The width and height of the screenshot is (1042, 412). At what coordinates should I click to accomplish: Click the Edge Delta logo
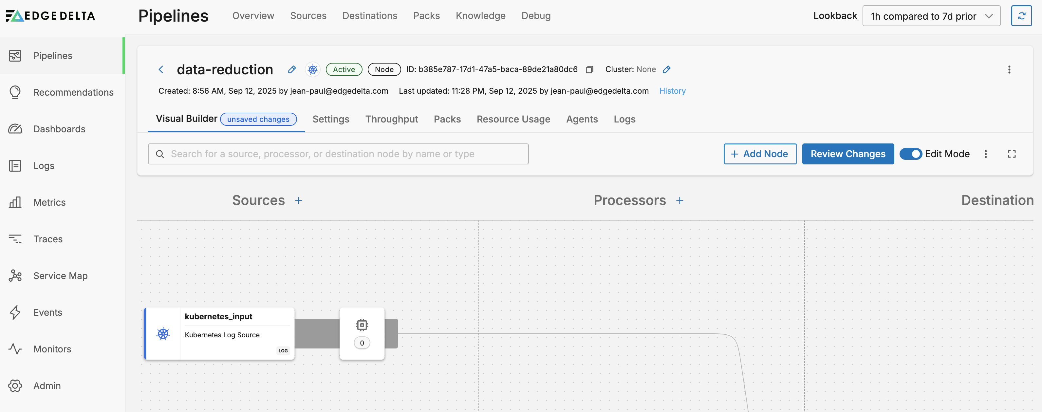(x=50, y=16)
